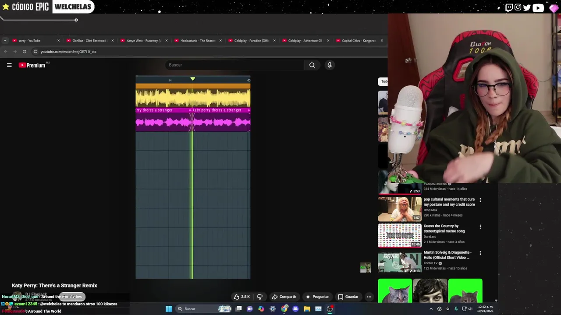The width and height of the screenshot is (561, 315).
Task: Close the Kanye West - Runaway tab
Action: tap(167, 41)
